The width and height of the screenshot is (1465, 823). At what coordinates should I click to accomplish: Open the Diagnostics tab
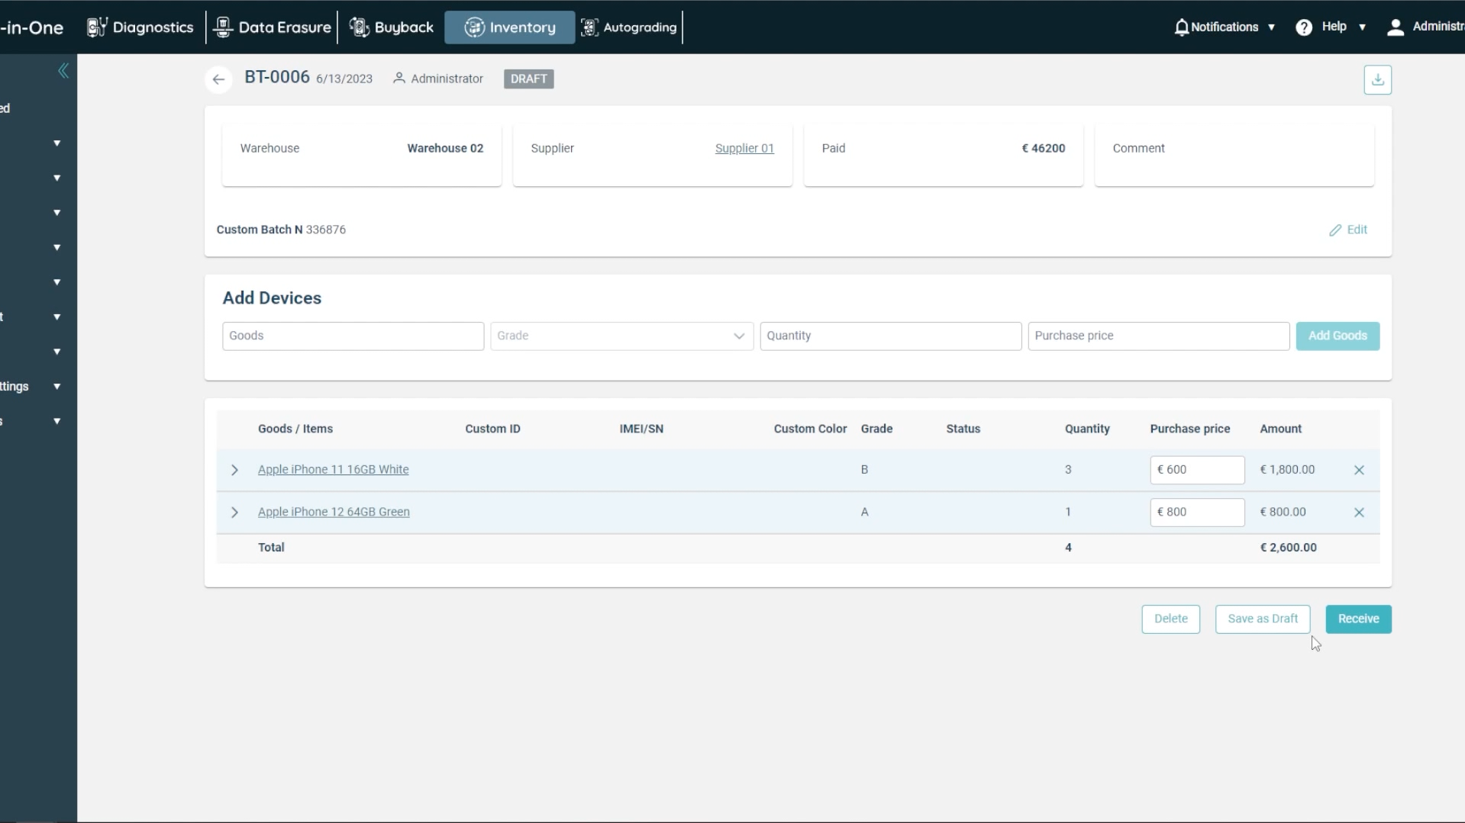[x=140, y=27]
